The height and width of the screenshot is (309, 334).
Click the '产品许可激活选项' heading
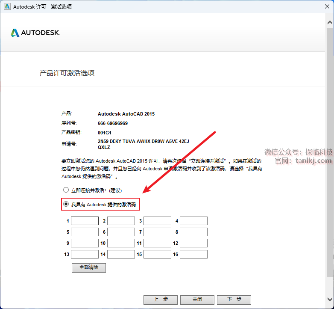[67, 73]
